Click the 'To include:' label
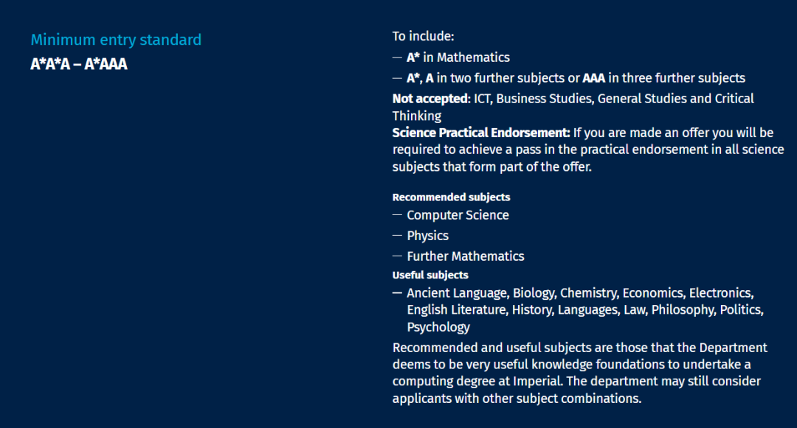The image size is (797, 428). pyautogui.click(x=423, y=36)
